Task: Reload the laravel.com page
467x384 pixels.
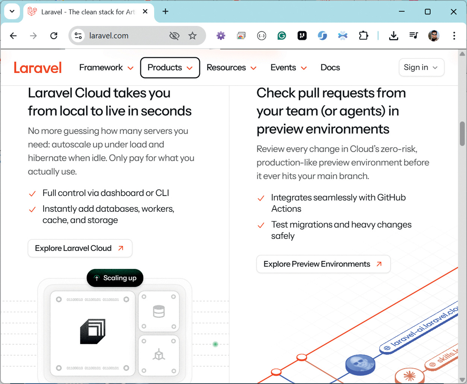Action: click(54, 36)
